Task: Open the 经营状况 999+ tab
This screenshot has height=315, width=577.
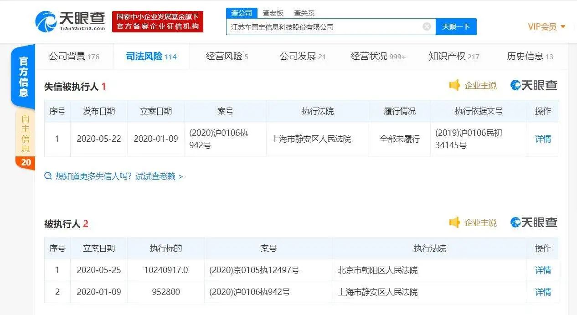Action: [378, 57]
